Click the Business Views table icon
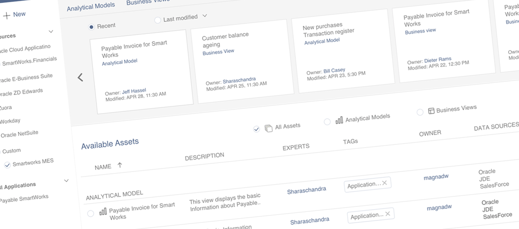The image size is (519, 229). tap(431, 111)
